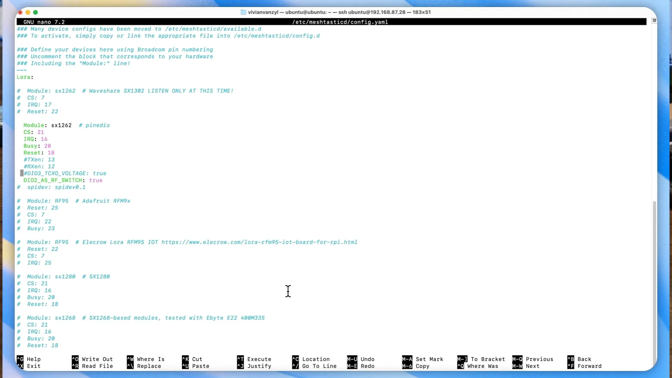This screenshot has height=378, width=672.
Task: Click the ^\ Replace shortcut
Action: click(x=144, y=366)
